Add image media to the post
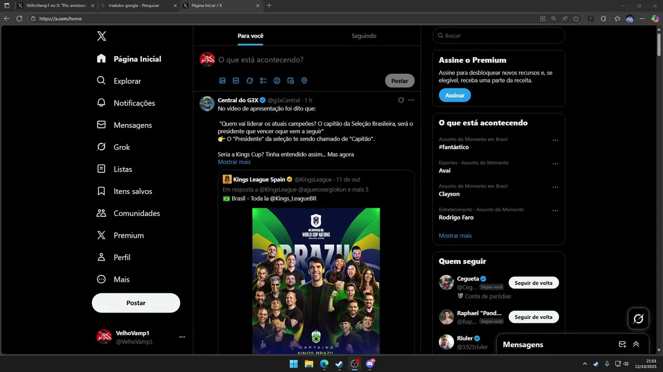The height and width of the screenshot is (372, 663). point(222,81)
